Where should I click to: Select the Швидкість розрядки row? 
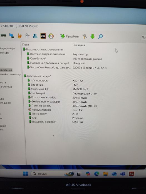click(43, 122)
